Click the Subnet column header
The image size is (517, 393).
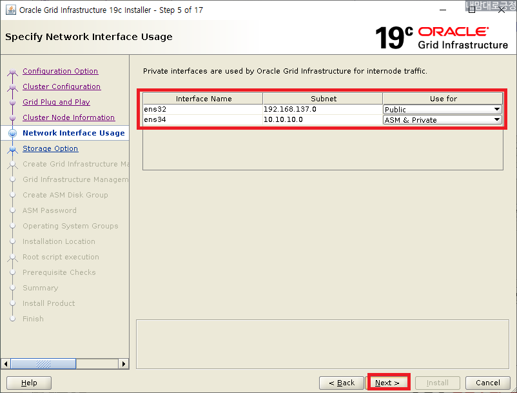(323, 99)
